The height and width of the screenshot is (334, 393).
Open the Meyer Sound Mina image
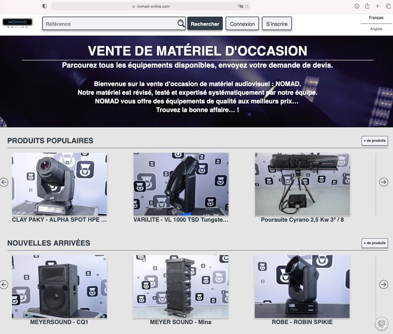[181, 286]
